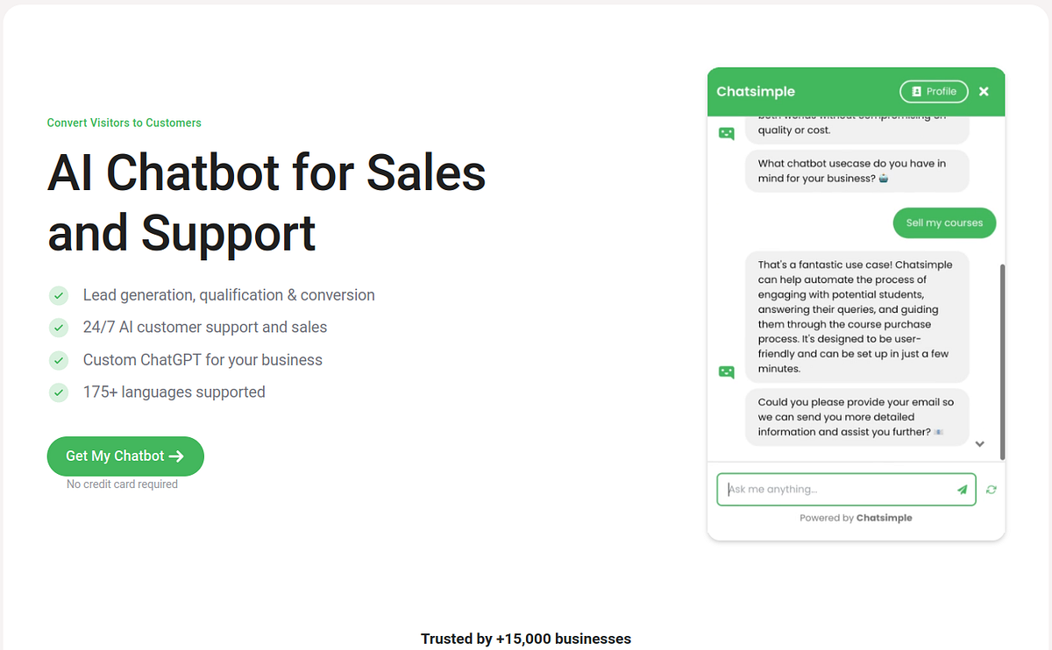Click the Chatsimple title in the chat header

(756, 91)
